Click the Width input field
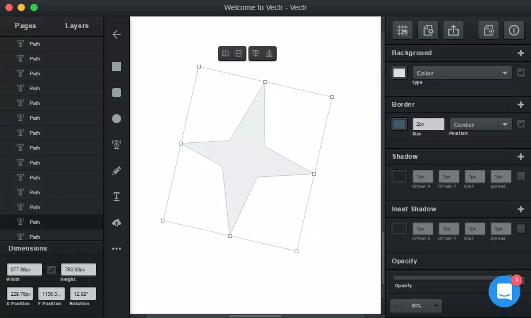531x318 pixels. [24, 270]
